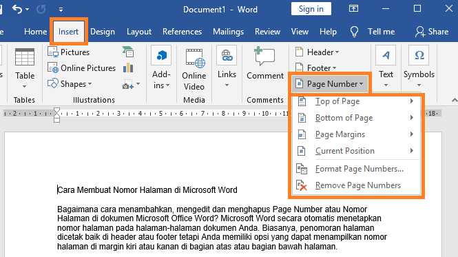
Task: Expand the Add-ins dropdown arrow
Action: tap(167, 85)
